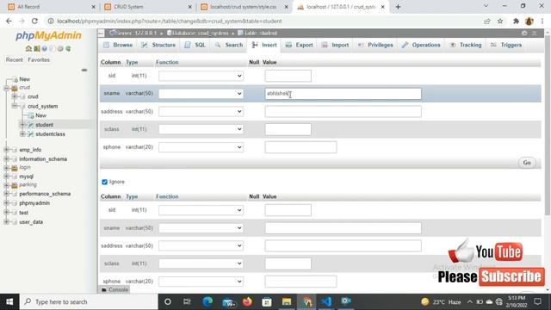Open function dropdown for first saddress row
The width and height of the screenshot is (551, 310).
click(201, 111)
